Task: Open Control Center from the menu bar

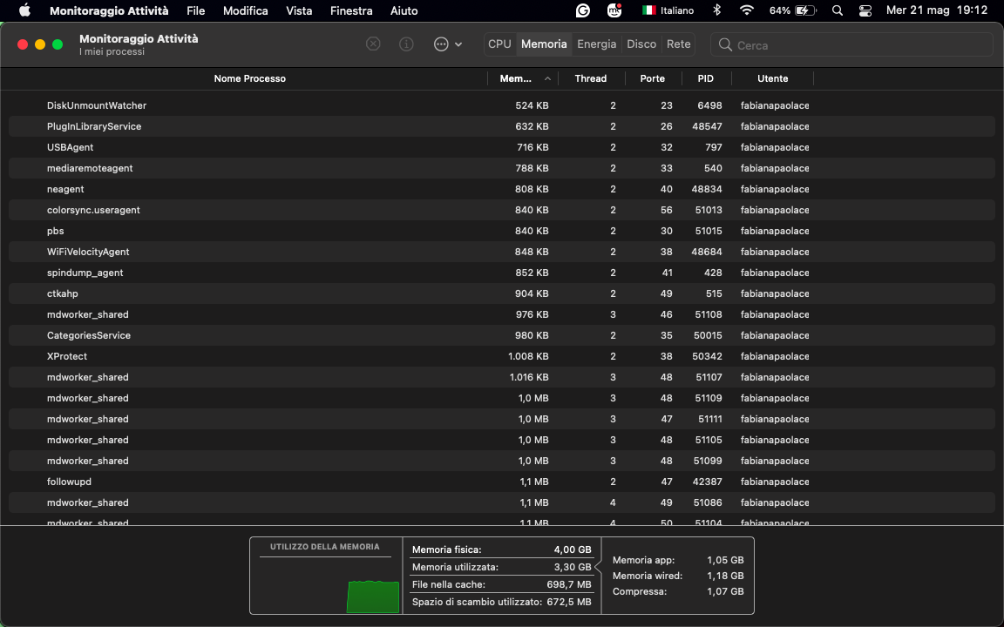Action: [x=865, y=10]
